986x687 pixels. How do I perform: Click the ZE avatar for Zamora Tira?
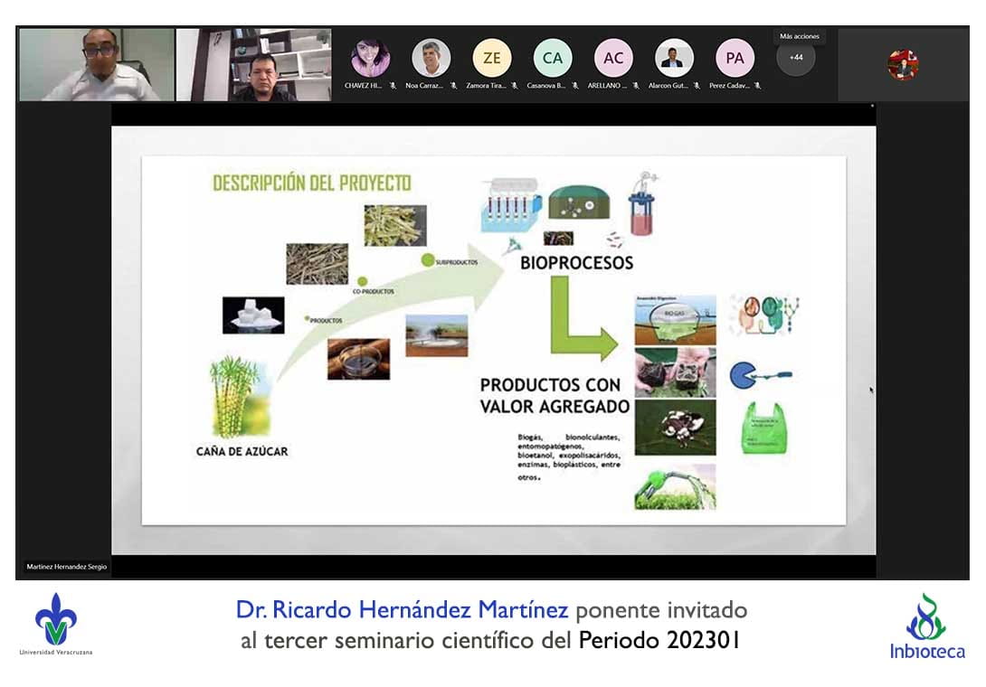point(491,58)
